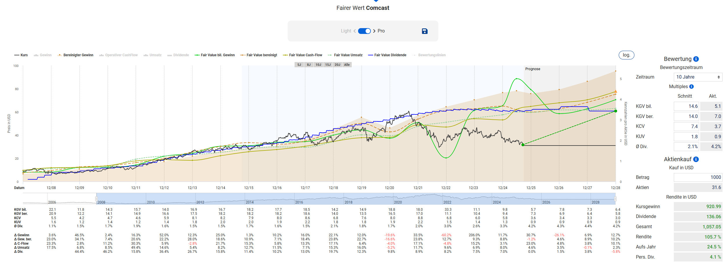Open the Bewertung info icon

click(x=696, y=59)
